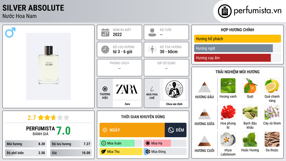
Task: Click the Hợp hương chính heading
Action: click(237, 30)
